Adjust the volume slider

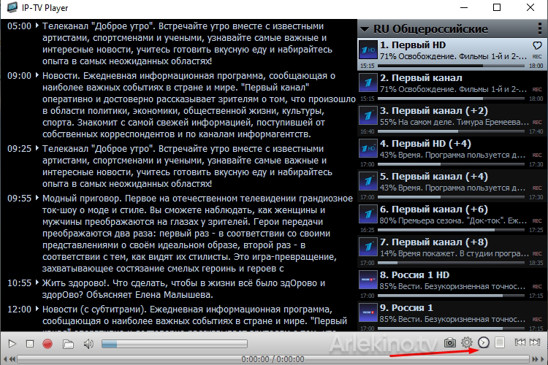[x=175, y=344]
